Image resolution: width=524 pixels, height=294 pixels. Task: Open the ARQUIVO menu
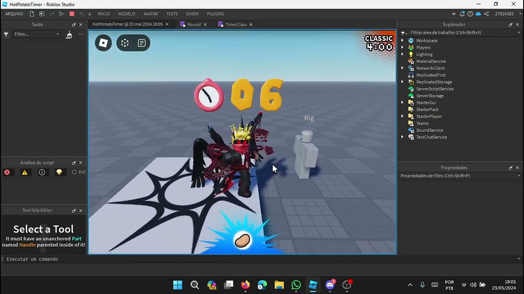[14, 14]
